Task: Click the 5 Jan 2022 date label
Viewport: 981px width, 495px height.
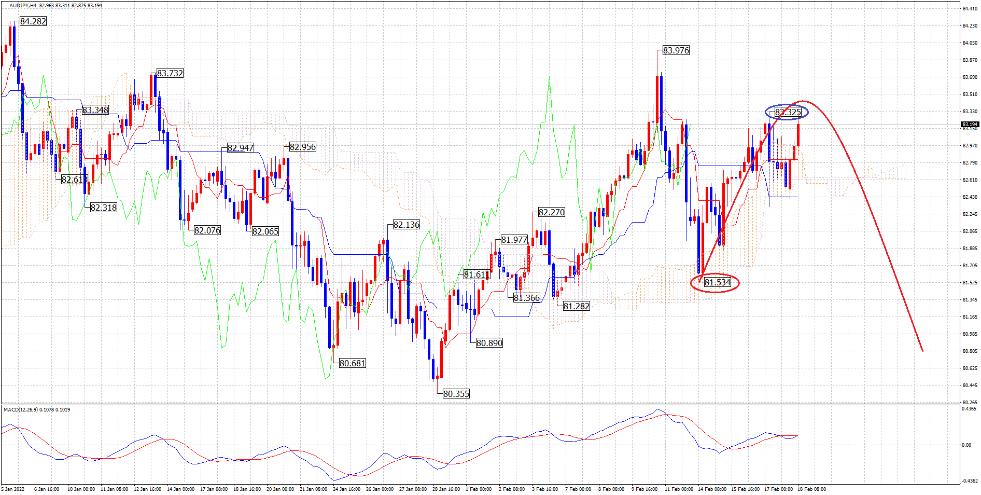Action: tap(13, 489)
